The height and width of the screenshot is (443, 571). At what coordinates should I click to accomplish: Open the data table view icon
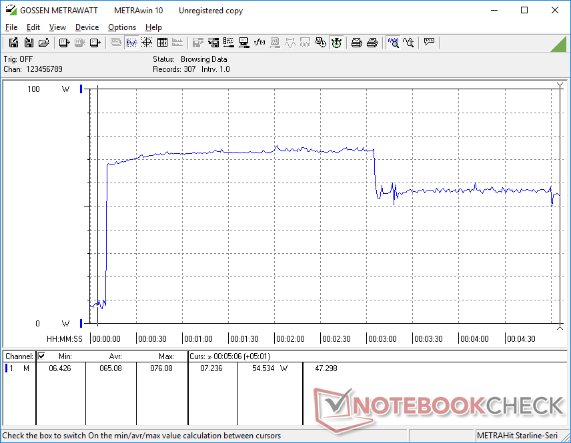pos(162,43)
